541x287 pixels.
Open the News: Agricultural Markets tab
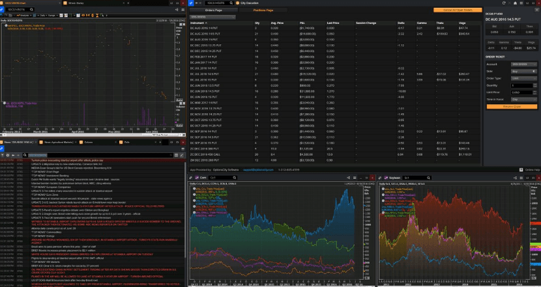pyautogui.click(x=59, y=141)
